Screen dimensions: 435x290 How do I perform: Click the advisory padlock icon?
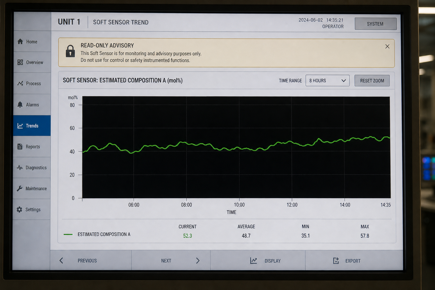(70, 51)
